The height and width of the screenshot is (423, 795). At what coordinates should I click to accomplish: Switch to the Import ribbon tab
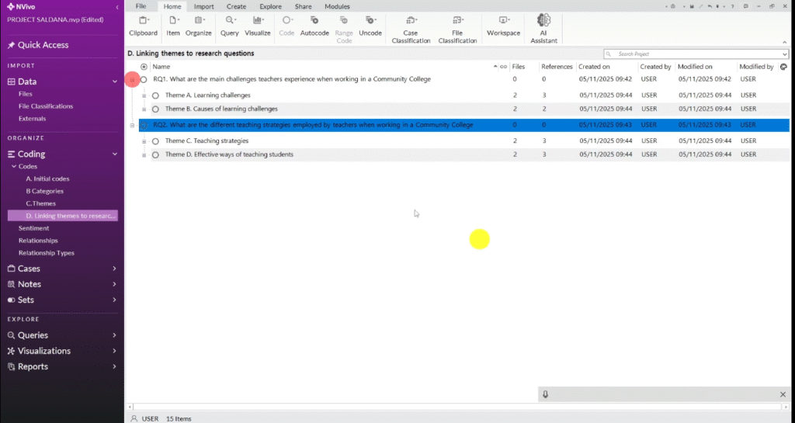(x=204, y=6)
